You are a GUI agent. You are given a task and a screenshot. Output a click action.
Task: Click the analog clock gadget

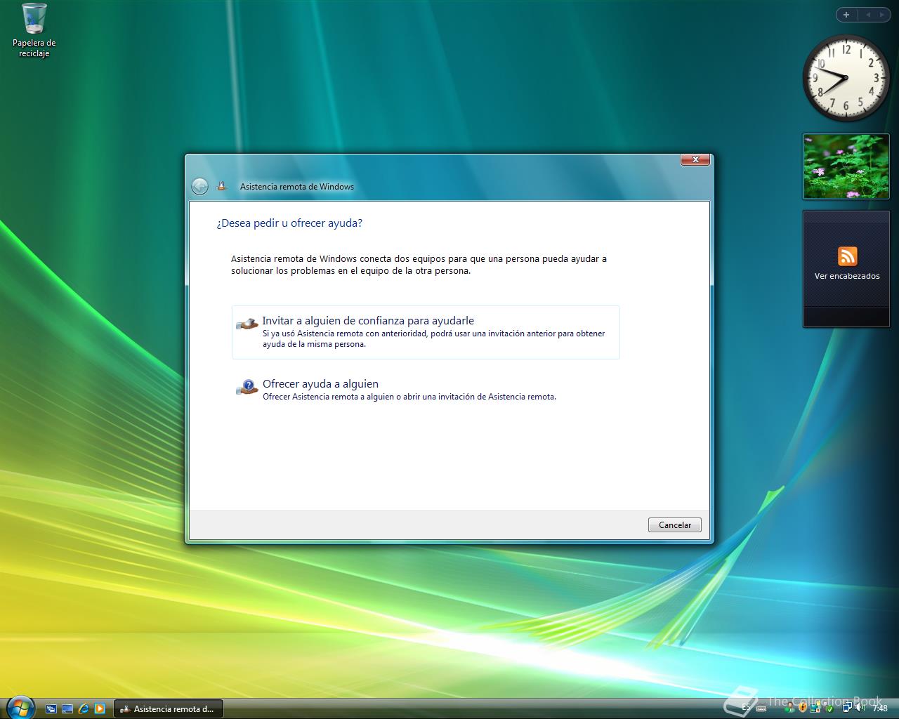click(x=846, y=77)
